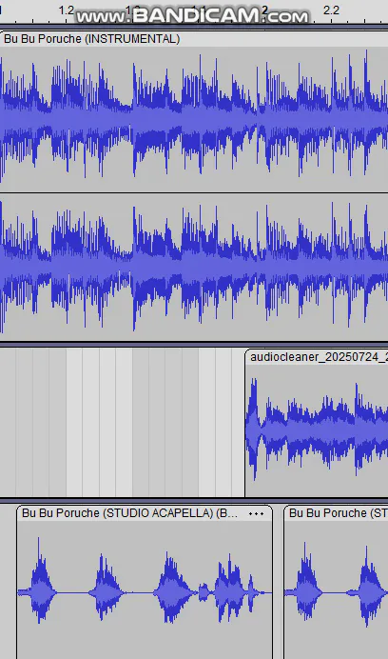Set the playhead at the 2 mark on the ruler
This screenshot has width=388, height=659.
264,10
